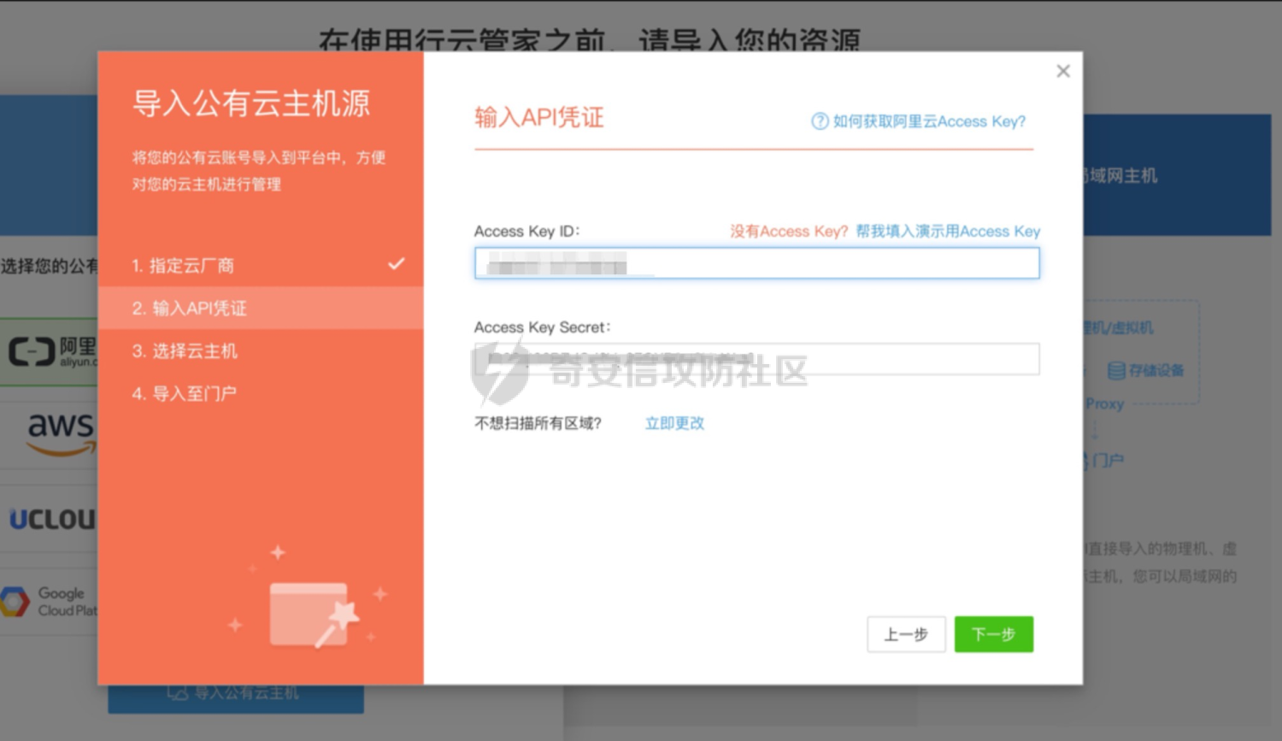Focus the Access Key ID input field
The image size is (1282, 741).
pos(756,263)
